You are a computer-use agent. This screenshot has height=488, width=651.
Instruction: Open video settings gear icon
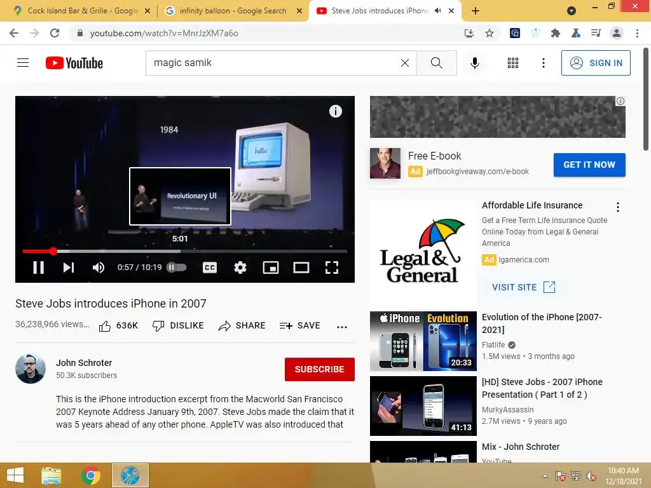point(240,268)
